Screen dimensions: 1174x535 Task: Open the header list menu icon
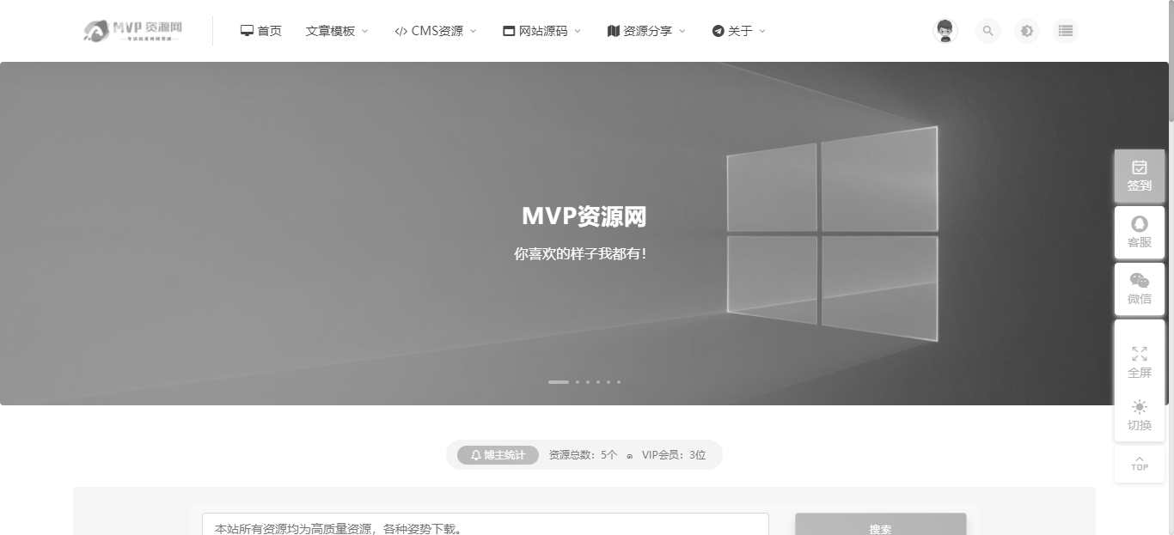coord(1066,31)
